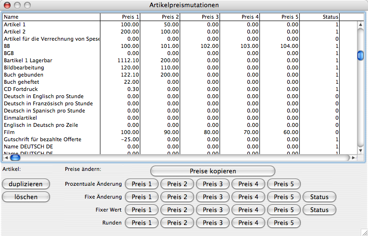Click the vertical scrollbar down arrow
The width and height of the screenshot is (368, 236).
pyautogui.click(x=360, y=149)
